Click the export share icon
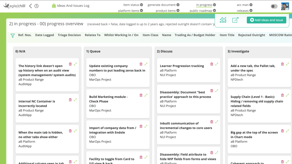The image size is (292, 164). [235, 20]
